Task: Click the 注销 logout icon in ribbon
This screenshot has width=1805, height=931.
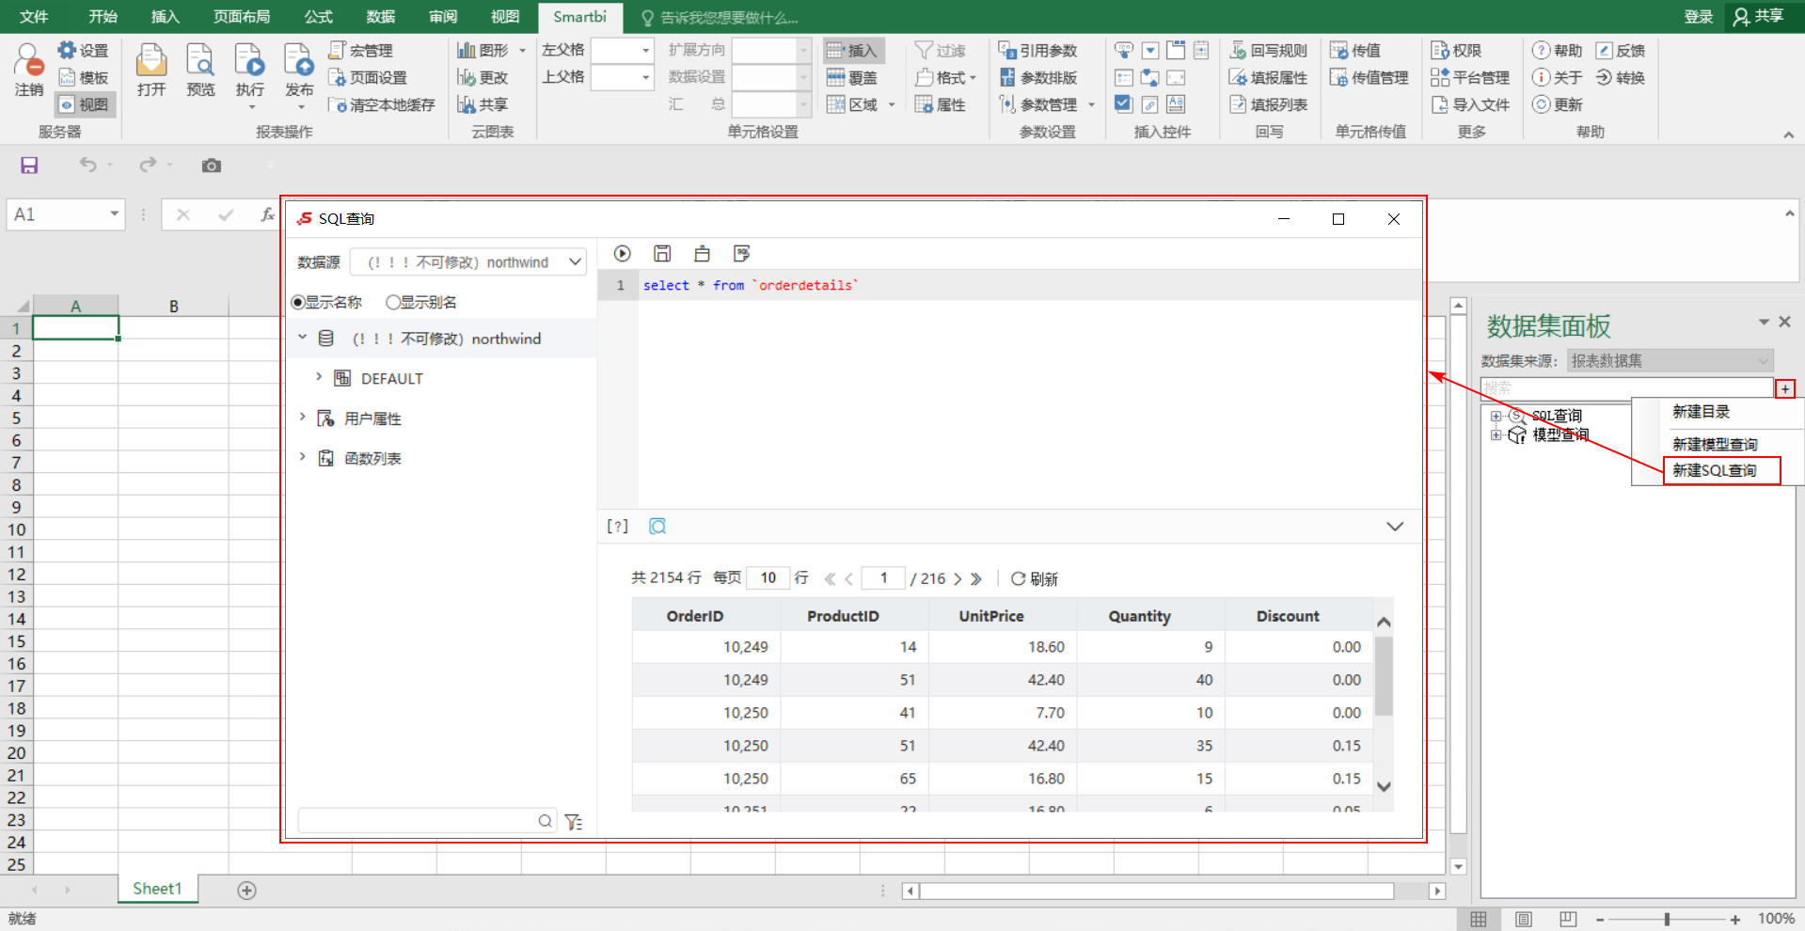Action: click(29, 71)
